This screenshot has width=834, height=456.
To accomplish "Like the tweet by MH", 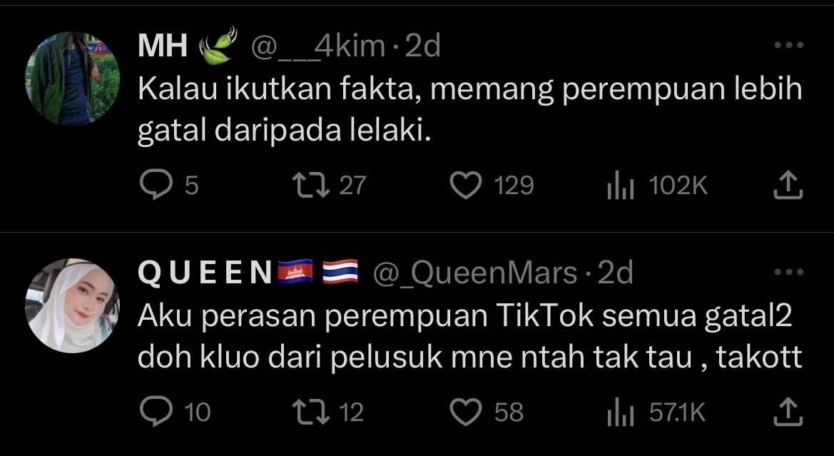I will point(467,186).
